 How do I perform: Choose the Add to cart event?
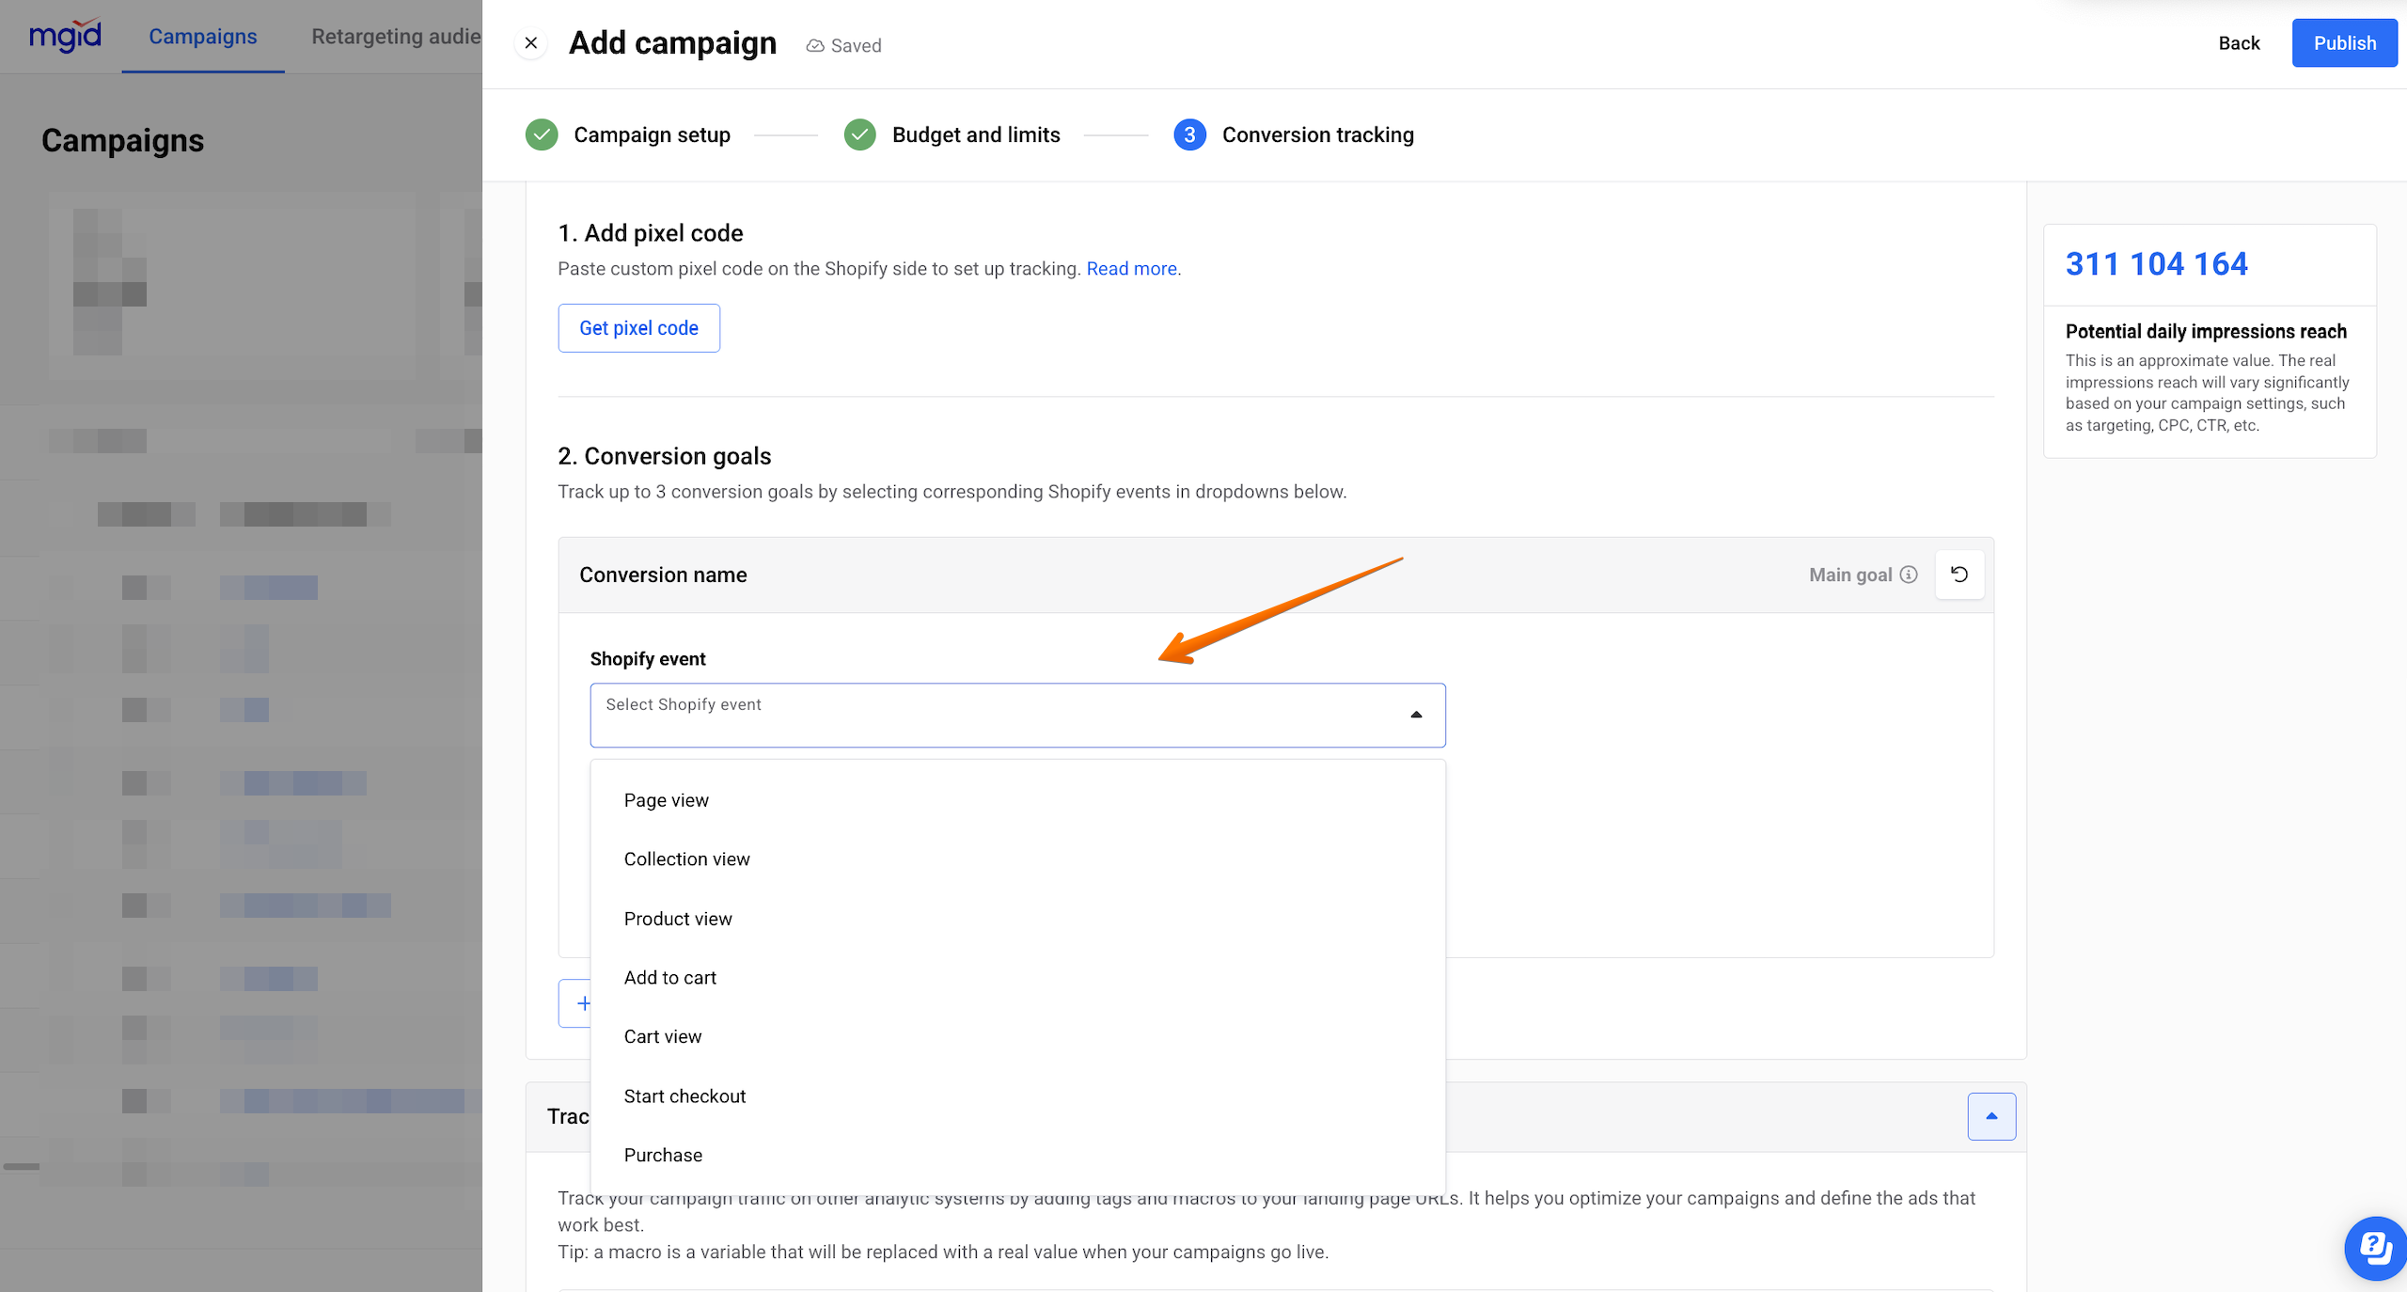670,978
